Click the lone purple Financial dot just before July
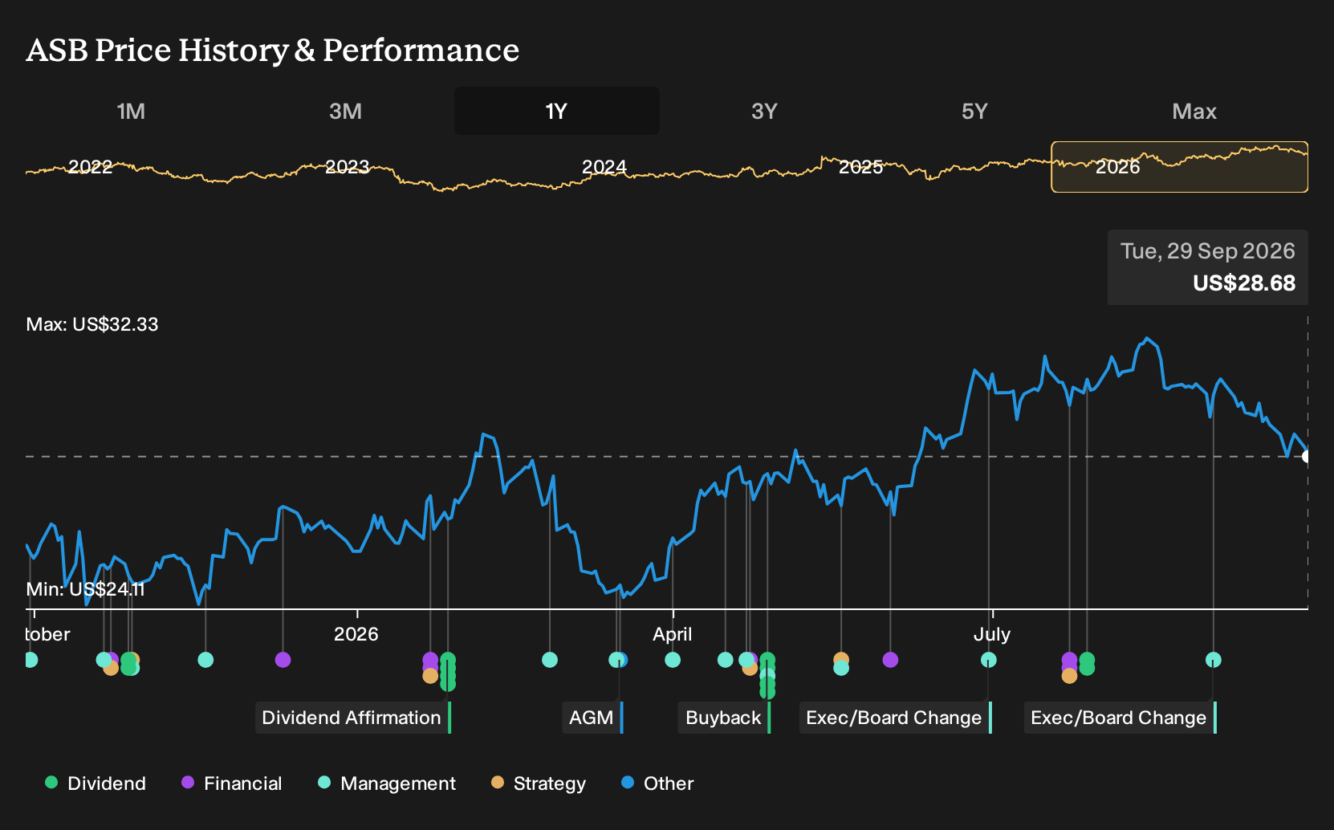 pos(890,660)
